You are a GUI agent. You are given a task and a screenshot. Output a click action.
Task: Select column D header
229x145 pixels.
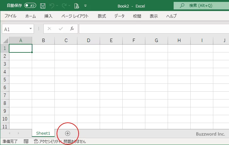[88, 40]
